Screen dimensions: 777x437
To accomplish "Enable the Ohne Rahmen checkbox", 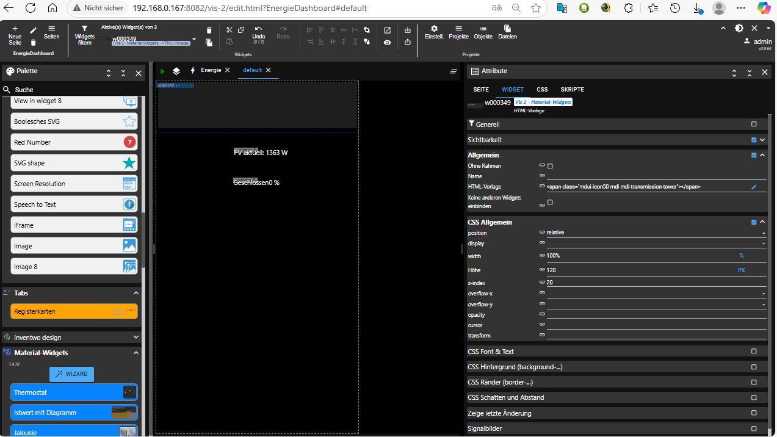I will click(550, 166).
